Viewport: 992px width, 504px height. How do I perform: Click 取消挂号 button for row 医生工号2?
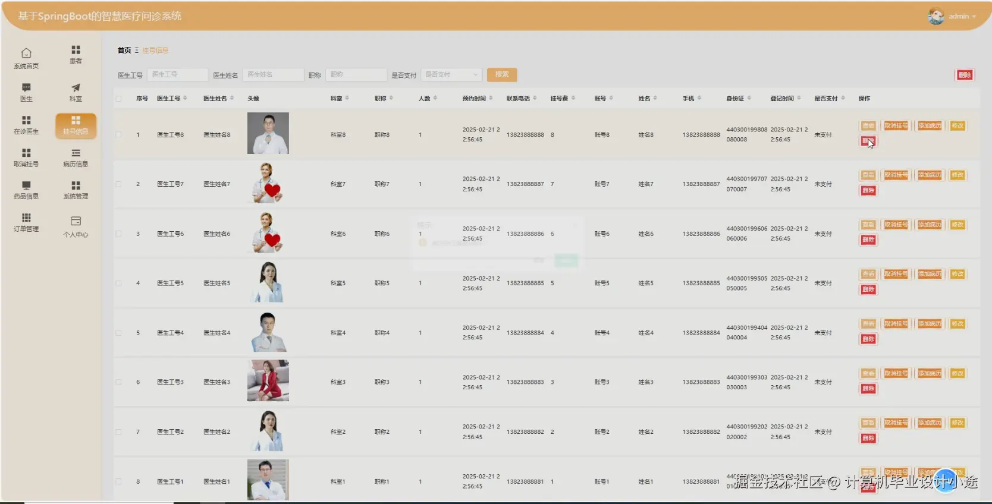[896, 423]
